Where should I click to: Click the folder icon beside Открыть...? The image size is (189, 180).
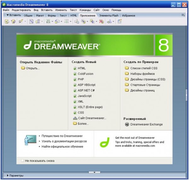[23, 68]
